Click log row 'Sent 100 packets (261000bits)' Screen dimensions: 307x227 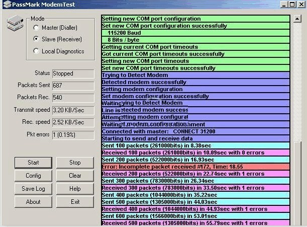[x=195, y=146]
